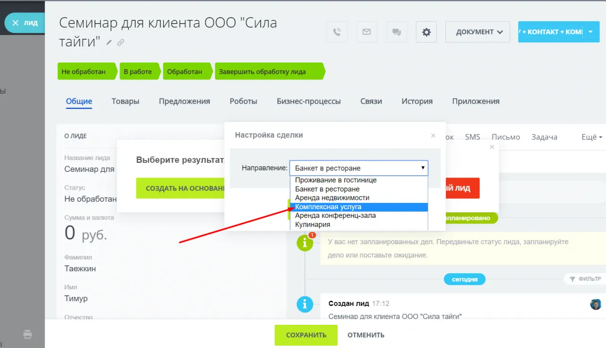Open the Ещё dropdown menu
The image size is (606, 348).
pyautogui.click(x=591, y=137)
